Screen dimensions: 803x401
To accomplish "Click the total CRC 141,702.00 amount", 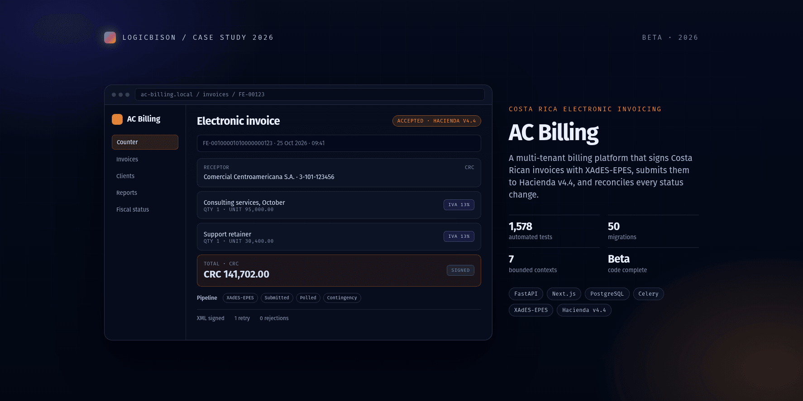I will (236, 274).
